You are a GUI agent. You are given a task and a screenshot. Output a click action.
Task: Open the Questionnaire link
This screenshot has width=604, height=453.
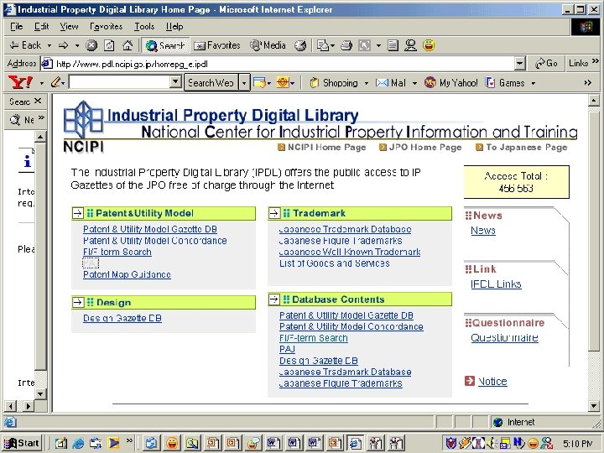[x=504, y=337]
